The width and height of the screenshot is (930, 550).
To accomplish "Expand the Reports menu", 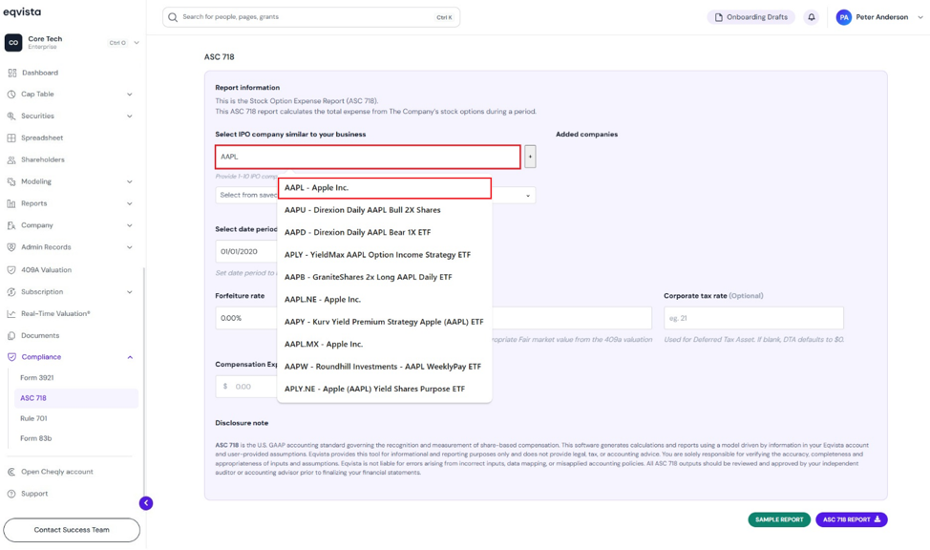I will (x=129, y=203).
